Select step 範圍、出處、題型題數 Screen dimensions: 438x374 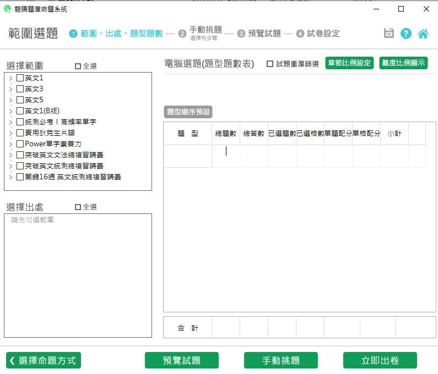click(122, 34)
